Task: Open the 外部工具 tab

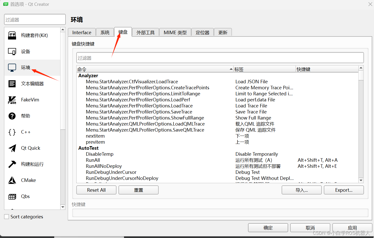Action: tap(146, 32)
